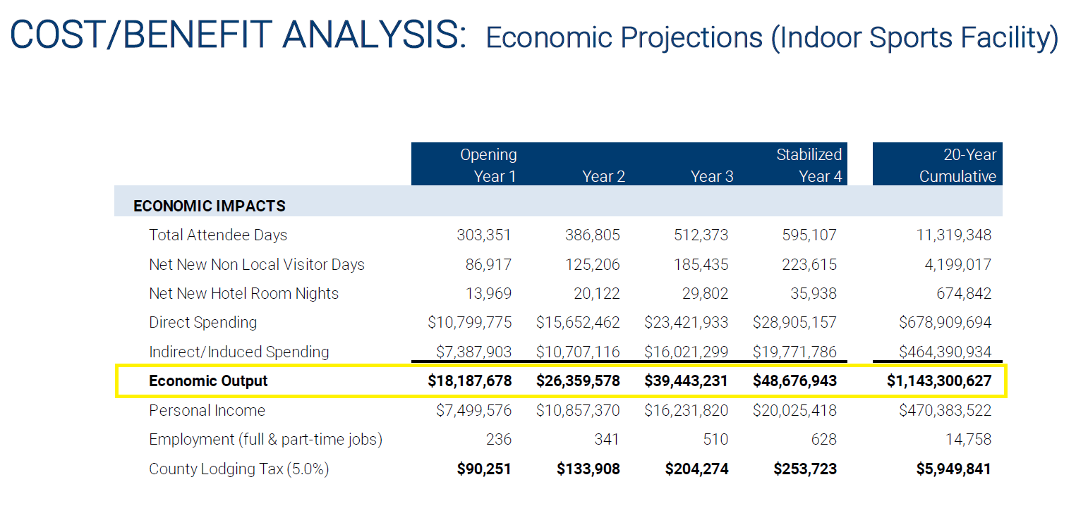This screenshot has width=1076, height=513.
Task: Select the hotel room nights value 13,969
Action: tap(488, 293)
